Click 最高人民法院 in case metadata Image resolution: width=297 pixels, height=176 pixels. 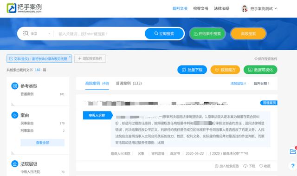(121, 153)
